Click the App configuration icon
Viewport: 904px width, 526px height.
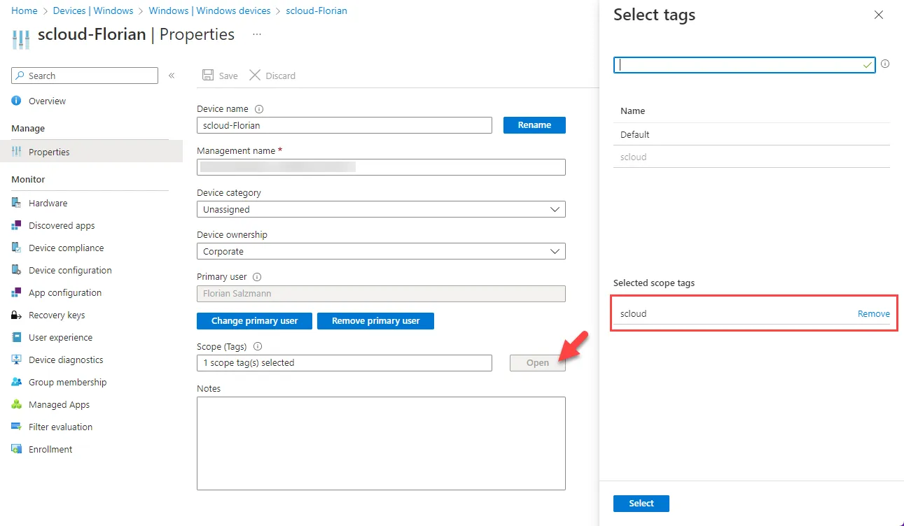17,292
